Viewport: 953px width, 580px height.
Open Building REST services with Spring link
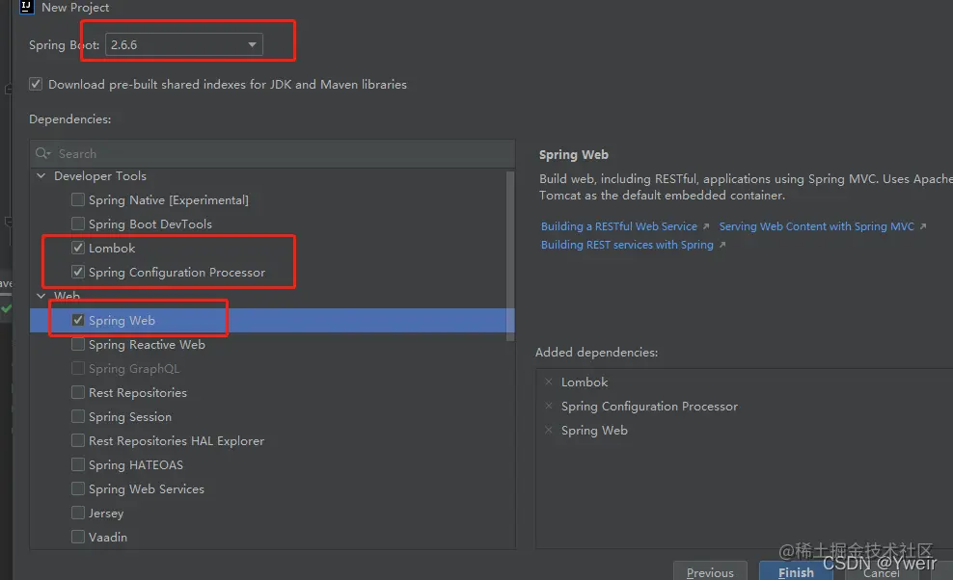(x=627, y=244)
